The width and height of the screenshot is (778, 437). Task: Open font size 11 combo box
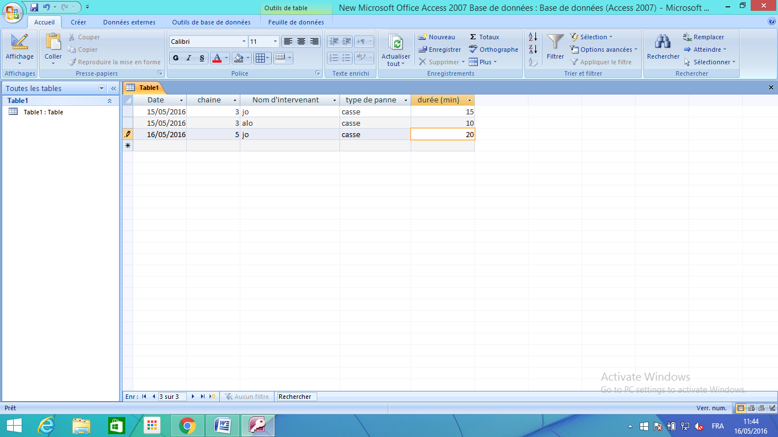click(x=264, y=42)
